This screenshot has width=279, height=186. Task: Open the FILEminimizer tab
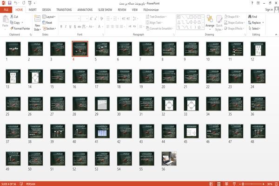(151, 10)
